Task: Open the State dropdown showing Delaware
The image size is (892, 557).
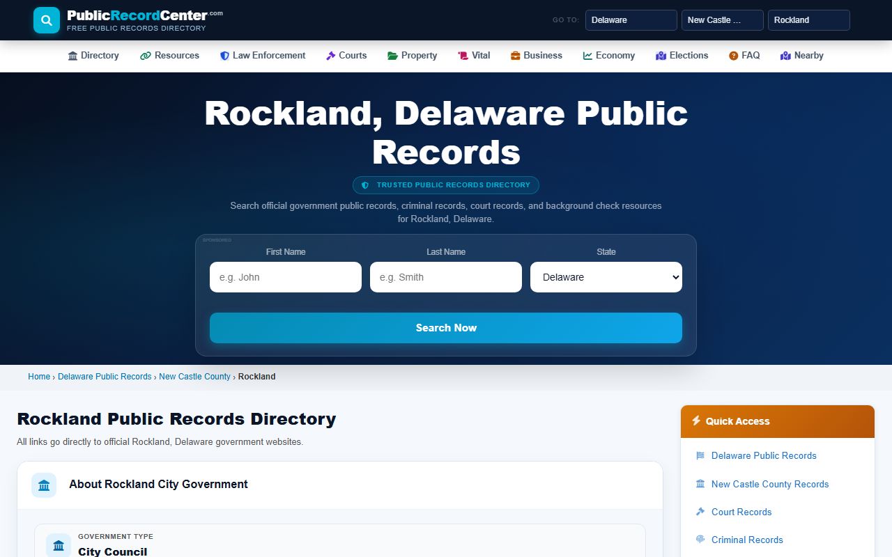Action: tap(606, 277)
